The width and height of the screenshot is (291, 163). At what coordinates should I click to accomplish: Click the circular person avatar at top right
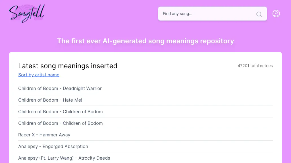point(276,14)
